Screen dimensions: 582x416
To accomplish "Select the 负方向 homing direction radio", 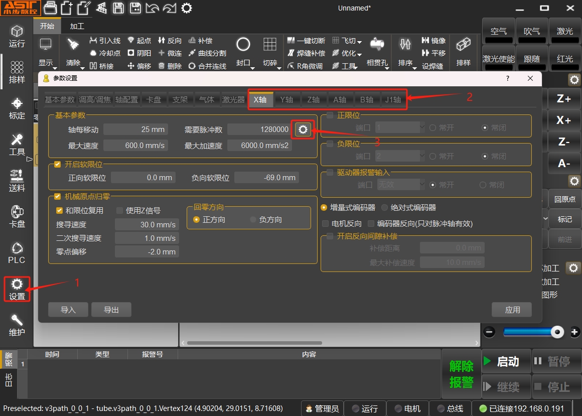I will click(253, 220).
